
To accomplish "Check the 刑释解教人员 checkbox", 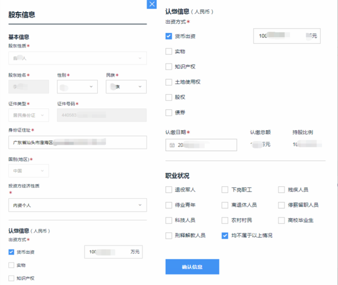I will click(168, 236).
